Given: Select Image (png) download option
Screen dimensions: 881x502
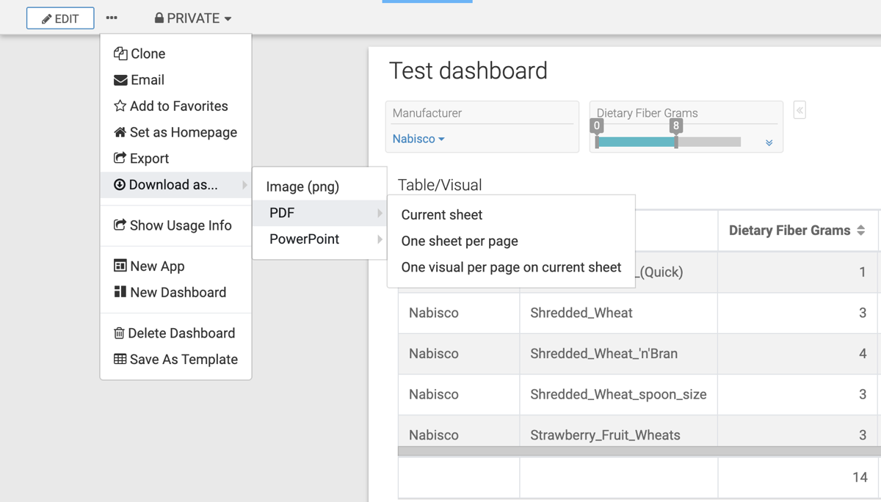Looking at the screenshot, I should (302, 186).
